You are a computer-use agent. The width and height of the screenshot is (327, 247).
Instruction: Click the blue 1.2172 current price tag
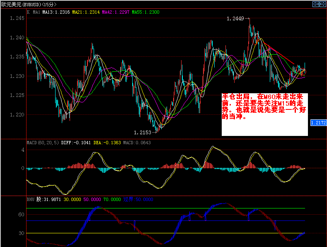318,123
